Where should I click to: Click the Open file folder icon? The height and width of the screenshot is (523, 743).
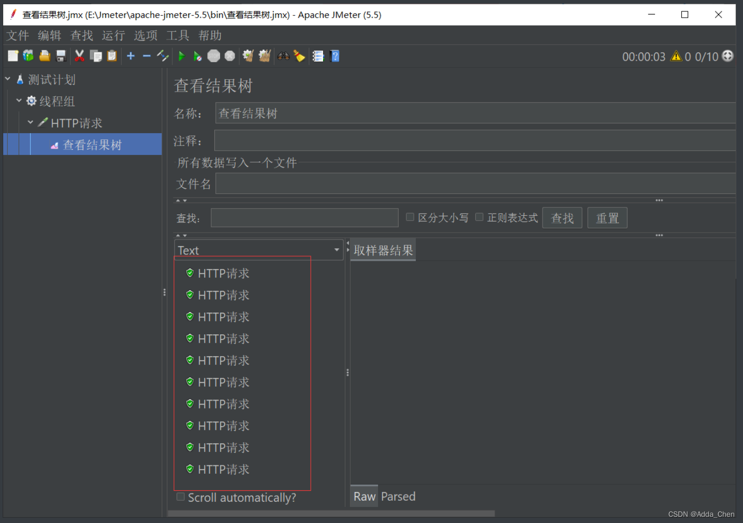tap(45, 56)
